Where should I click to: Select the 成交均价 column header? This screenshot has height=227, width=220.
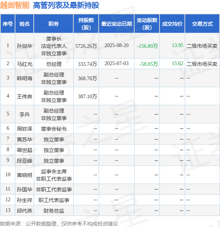coord(172,24)
